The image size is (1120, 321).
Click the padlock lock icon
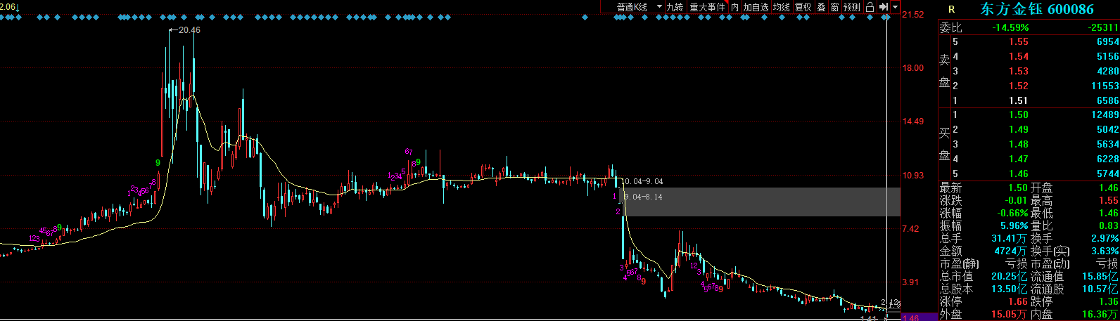870,7
